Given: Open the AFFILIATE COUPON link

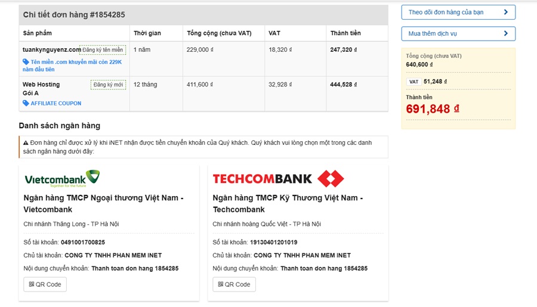Looking at the screenshot, I should coord(55,103).
